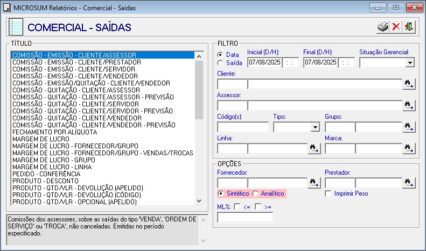Click description box scroll-down arrow
Image resolution: width=426 pixels, height=251 pixels.
tap(203, 240)
